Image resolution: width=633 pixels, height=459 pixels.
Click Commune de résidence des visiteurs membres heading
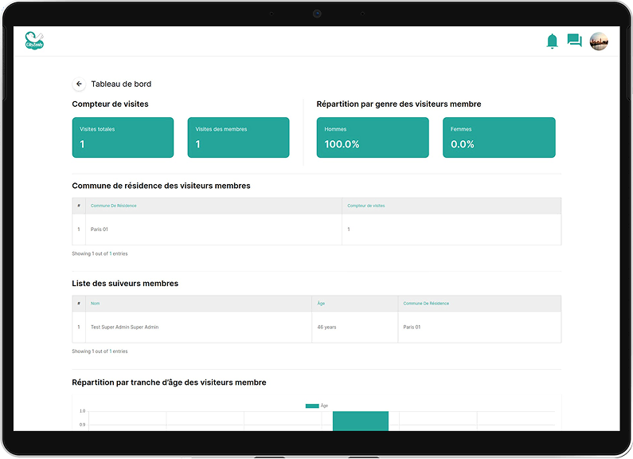(x=161, y=186)
